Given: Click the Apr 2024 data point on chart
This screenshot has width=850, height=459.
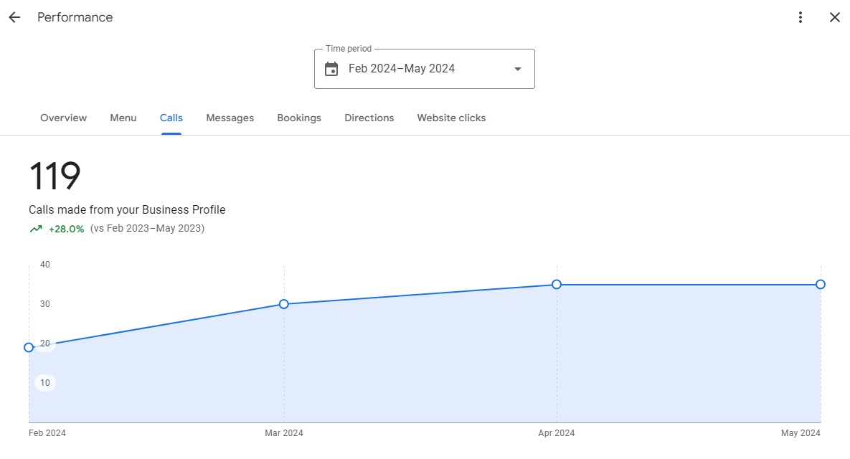Looking at the screenshot, I should tap(556, 284).
